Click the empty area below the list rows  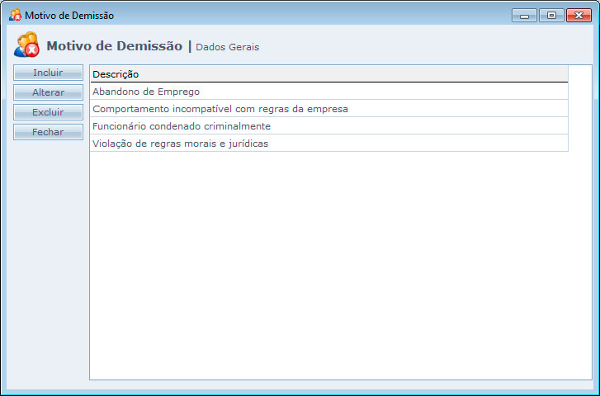330,264
